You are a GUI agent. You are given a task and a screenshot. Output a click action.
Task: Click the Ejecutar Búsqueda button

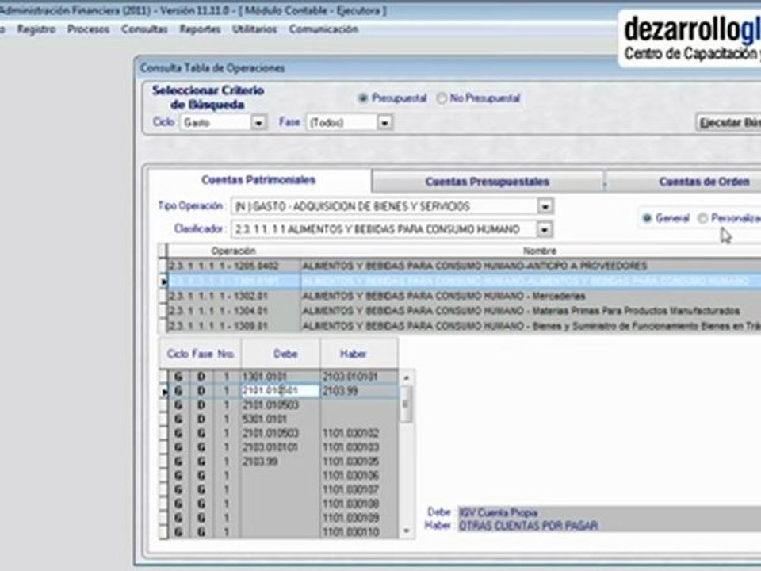(728, 123)
